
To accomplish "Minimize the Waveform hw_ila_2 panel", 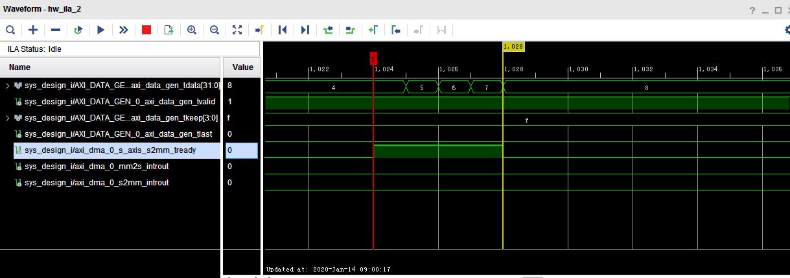I will point(766,10).
